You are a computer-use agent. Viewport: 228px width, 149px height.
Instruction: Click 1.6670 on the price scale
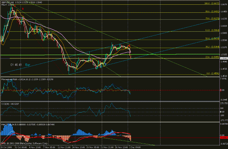tap(224, 4)
